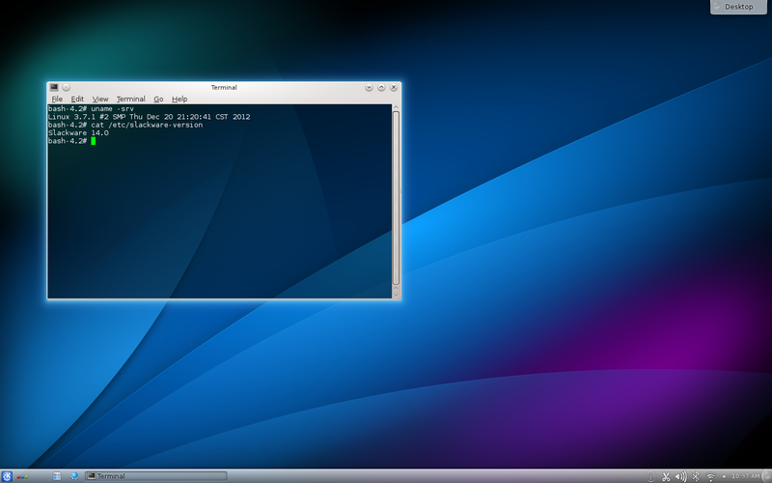Image resolution: width=772 pixels, height=483 pixels.
Task: Open the Terminal menu in the menu bar
Action: pos(130,99)
